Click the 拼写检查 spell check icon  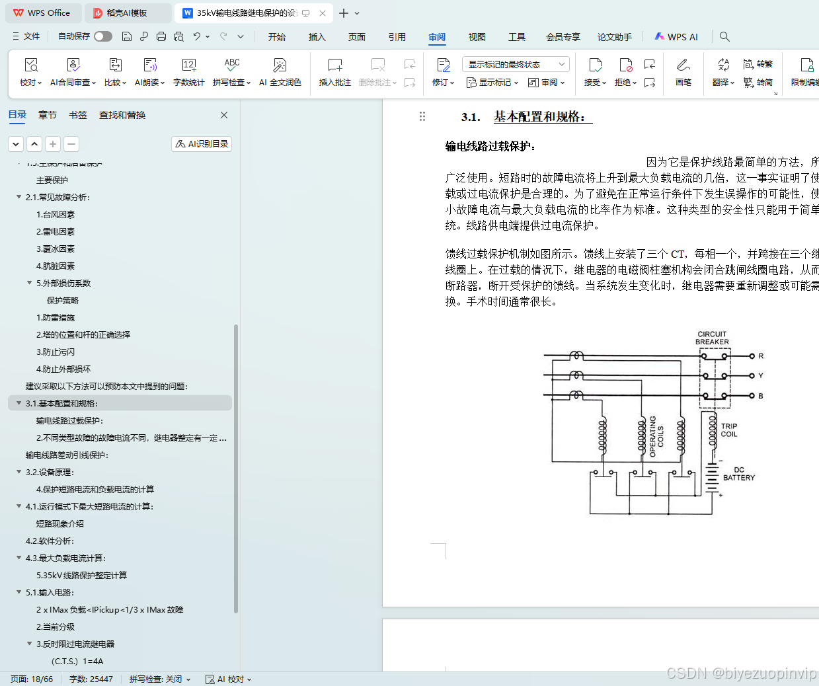(x=232, y=65)
